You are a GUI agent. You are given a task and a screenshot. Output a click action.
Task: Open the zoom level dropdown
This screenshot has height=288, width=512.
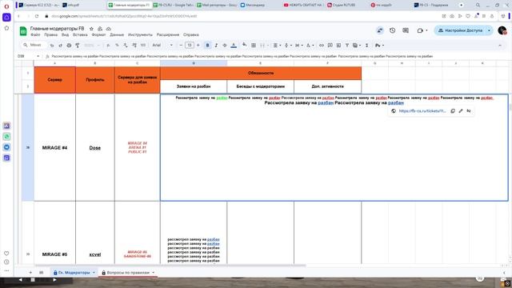coord(92,46)
